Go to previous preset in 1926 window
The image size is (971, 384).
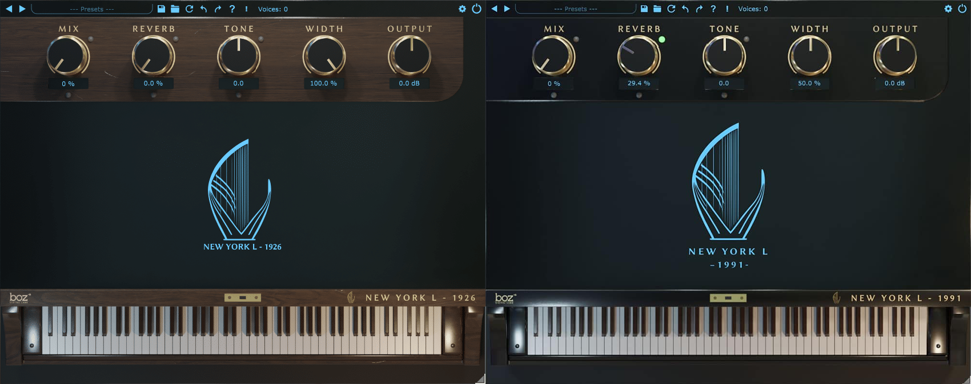point(9,9)
